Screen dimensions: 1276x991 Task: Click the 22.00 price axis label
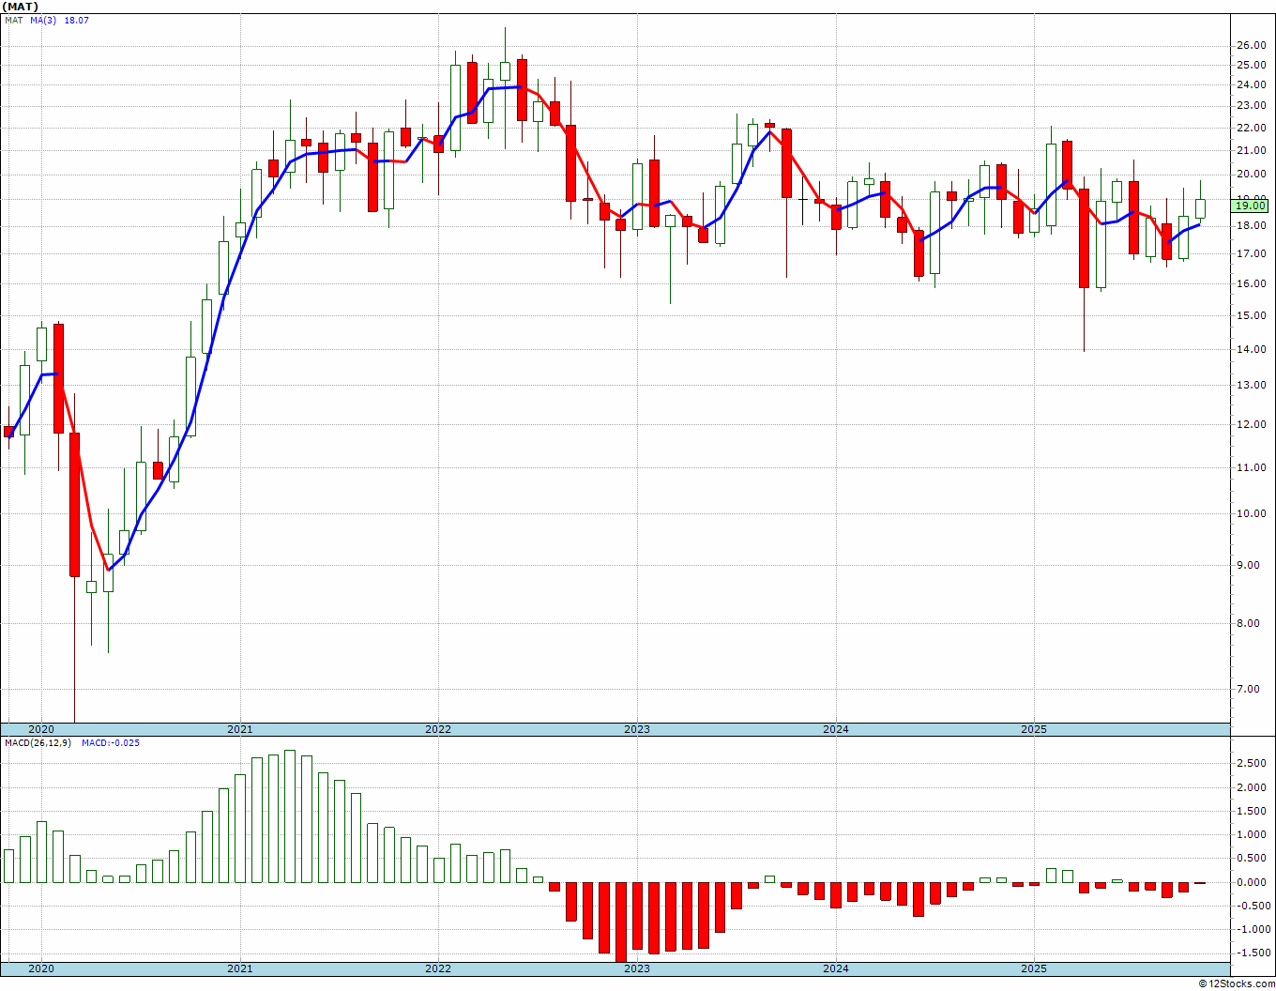(x=1251, y=128)
